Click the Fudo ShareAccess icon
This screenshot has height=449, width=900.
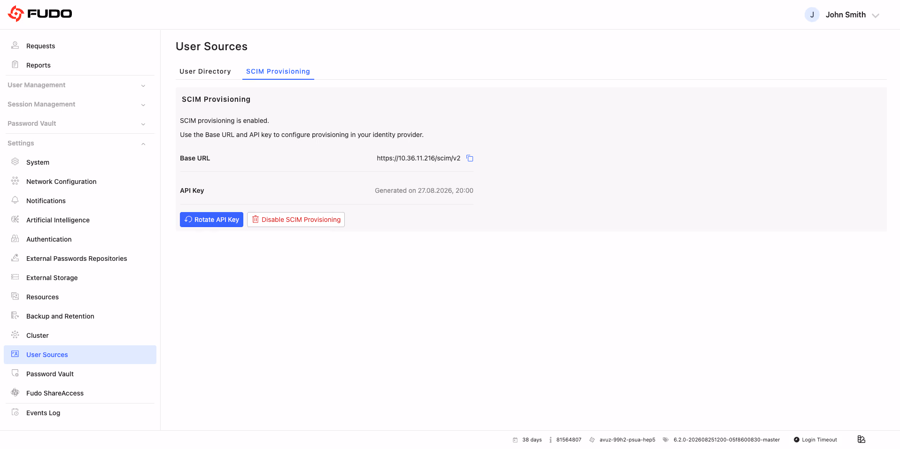coord(15,393)
